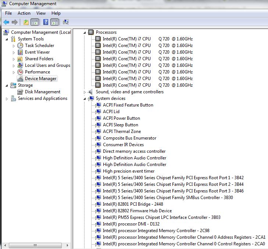Click Sound, video and game controllers speaker icon
Viewport: 268px width, 249px height.
coord(90,92)
